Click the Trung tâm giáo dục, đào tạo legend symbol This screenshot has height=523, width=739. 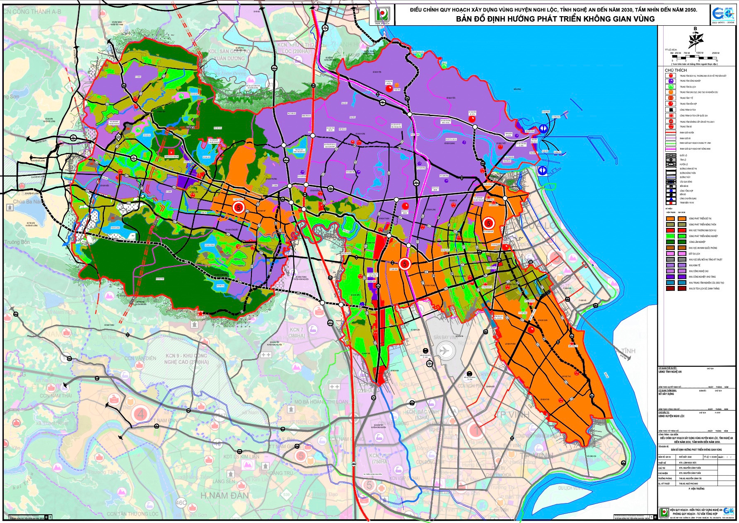click(x=671, y=92)
